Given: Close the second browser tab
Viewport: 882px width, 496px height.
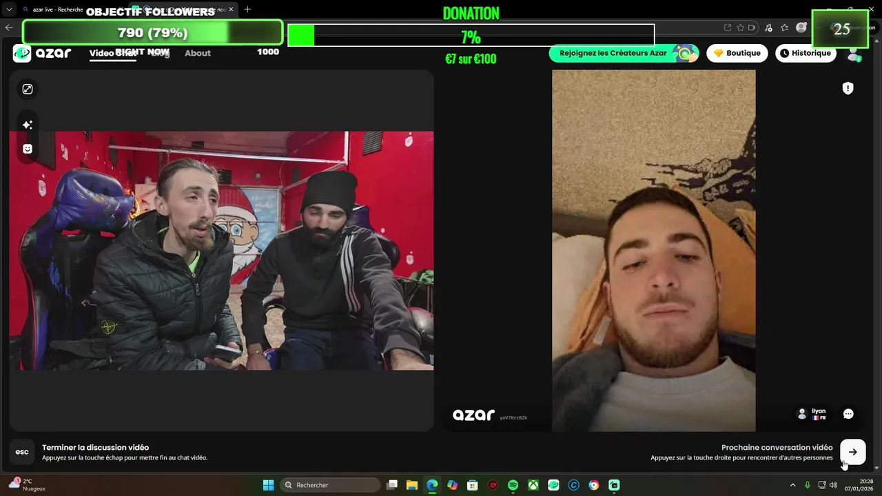Looking at the screenshot, I should pyautogui.click(x=232, y=10).
